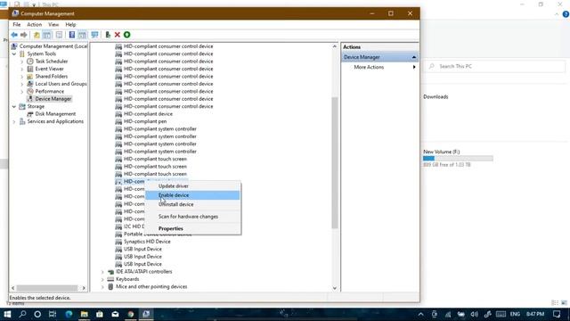Open the File menu

click(x=17, y=24)
